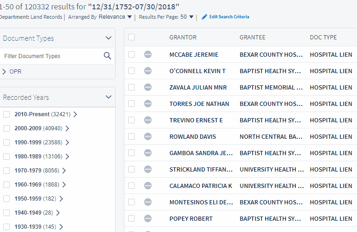357x232 pixels.
Task: Select the checkbox for the O'CONNELL KEVIN T row
Action: pyautogui.click(x=131, y=71)
